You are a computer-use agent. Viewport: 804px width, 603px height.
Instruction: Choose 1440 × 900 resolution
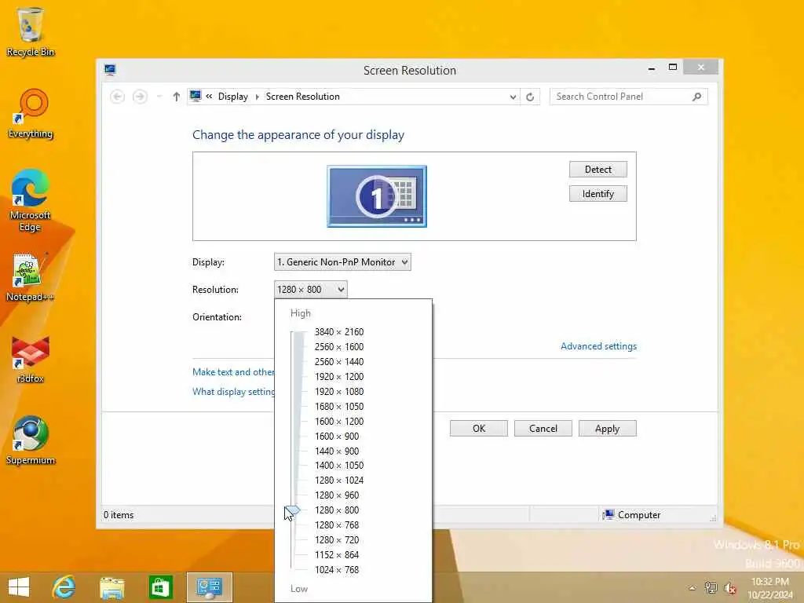point(337,451)
